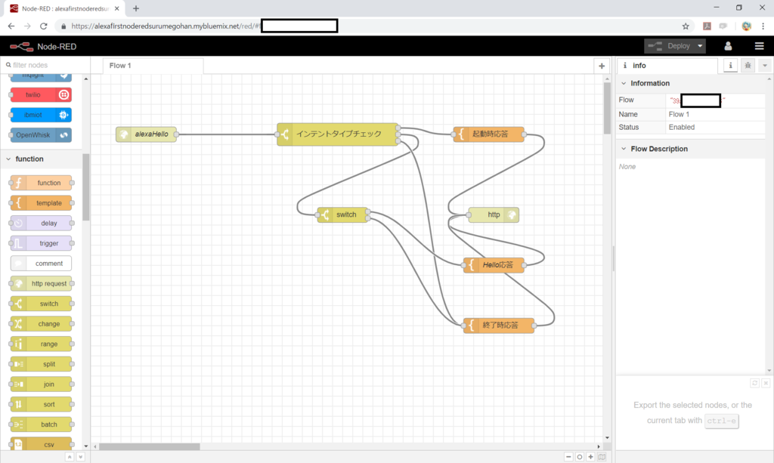Select the range palette node

41,344
